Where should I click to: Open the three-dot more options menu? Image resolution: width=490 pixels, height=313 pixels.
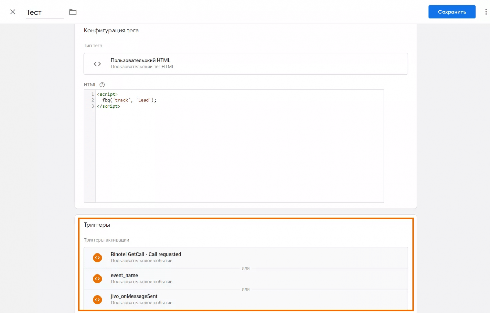486,12
